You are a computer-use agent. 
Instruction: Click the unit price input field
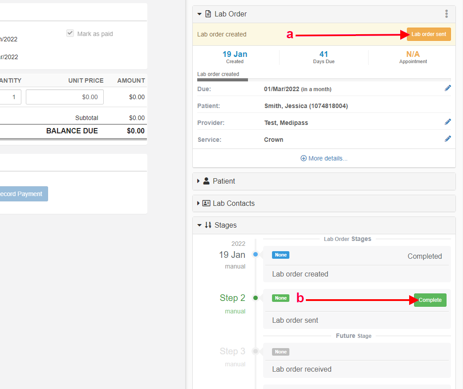click(x=65, y=97)
